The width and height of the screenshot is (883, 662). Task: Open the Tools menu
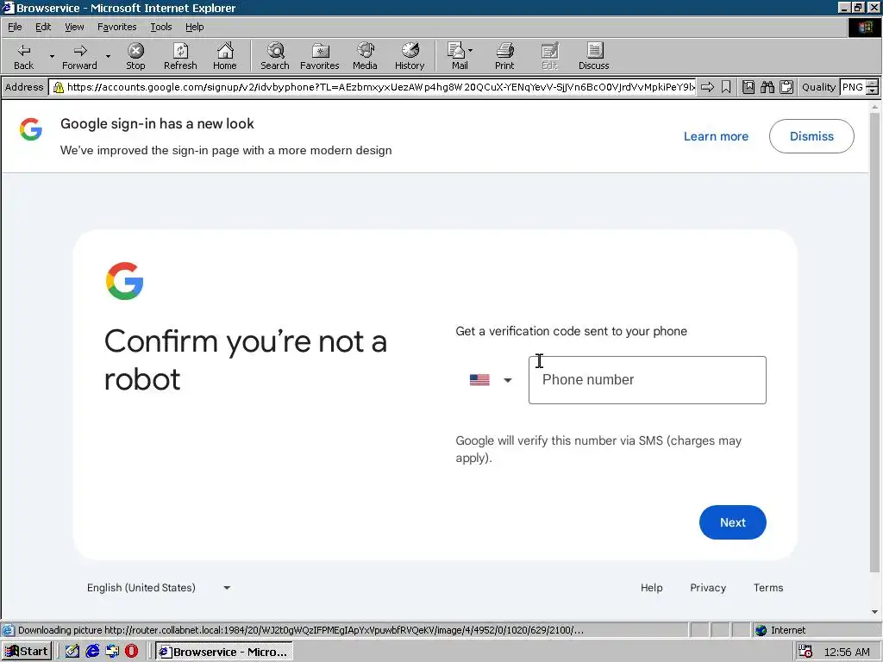[x=160, y=27]
